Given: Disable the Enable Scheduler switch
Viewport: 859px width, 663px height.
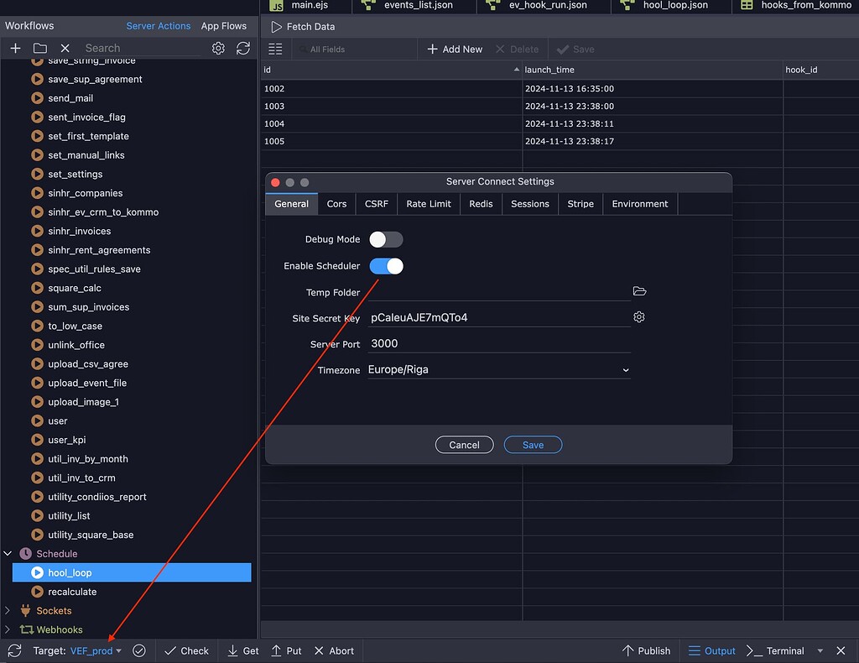Looking at the screenshot, I should click(386, 265).
